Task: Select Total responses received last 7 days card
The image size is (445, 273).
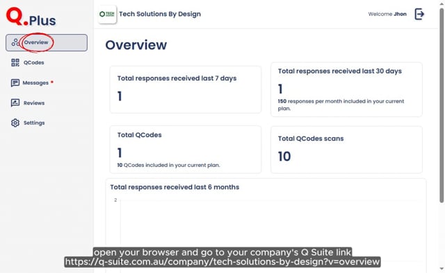Action: 186,89
